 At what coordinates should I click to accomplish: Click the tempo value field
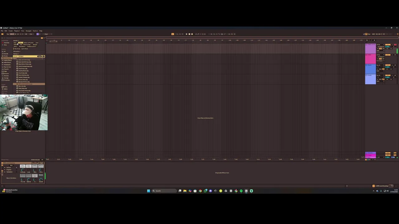[12, 34]
